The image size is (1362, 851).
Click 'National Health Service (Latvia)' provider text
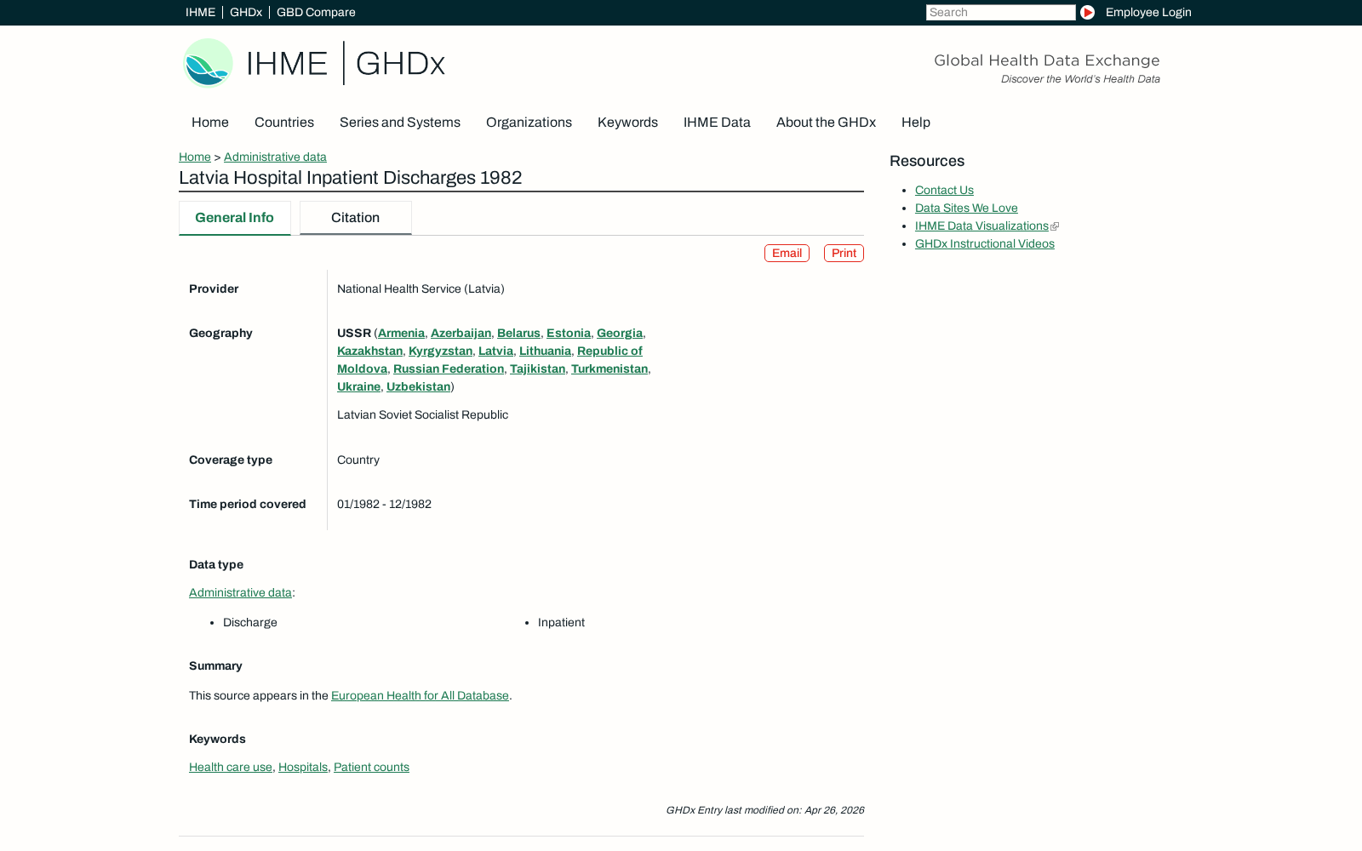click(x=421, y=289)
